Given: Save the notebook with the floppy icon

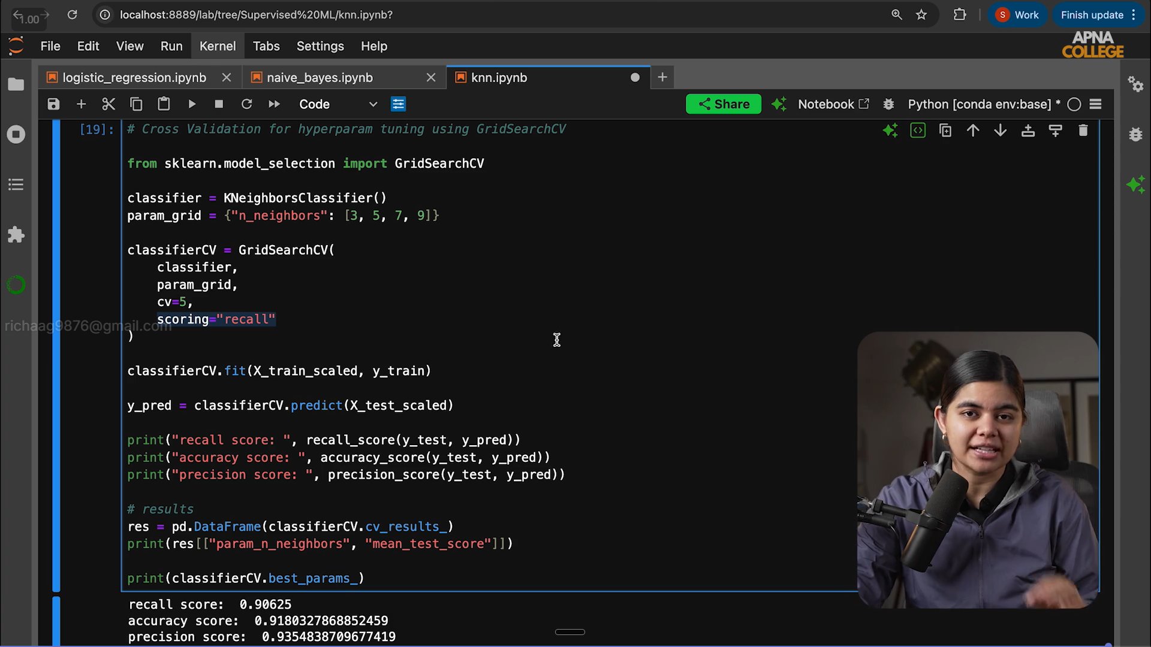Looking at the screenshot, I should point(53,104).
